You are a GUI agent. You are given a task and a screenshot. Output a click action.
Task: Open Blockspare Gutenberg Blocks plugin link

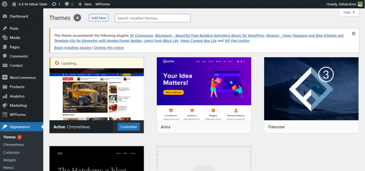coord(210,36)
